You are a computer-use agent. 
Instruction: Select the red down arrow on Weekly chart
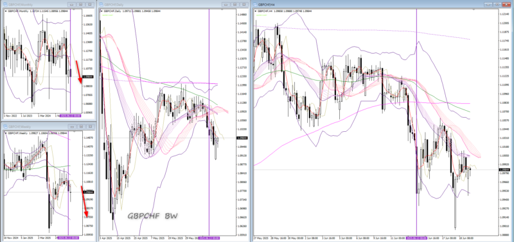[x=85, y=197]
